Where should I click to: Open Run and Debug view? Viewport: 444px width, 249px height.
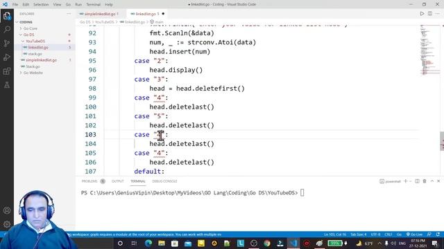[7, 57]
